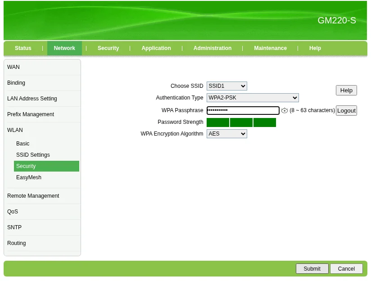Cancel the security changes
Screen dimensions: 371x281
pos(346,269)
